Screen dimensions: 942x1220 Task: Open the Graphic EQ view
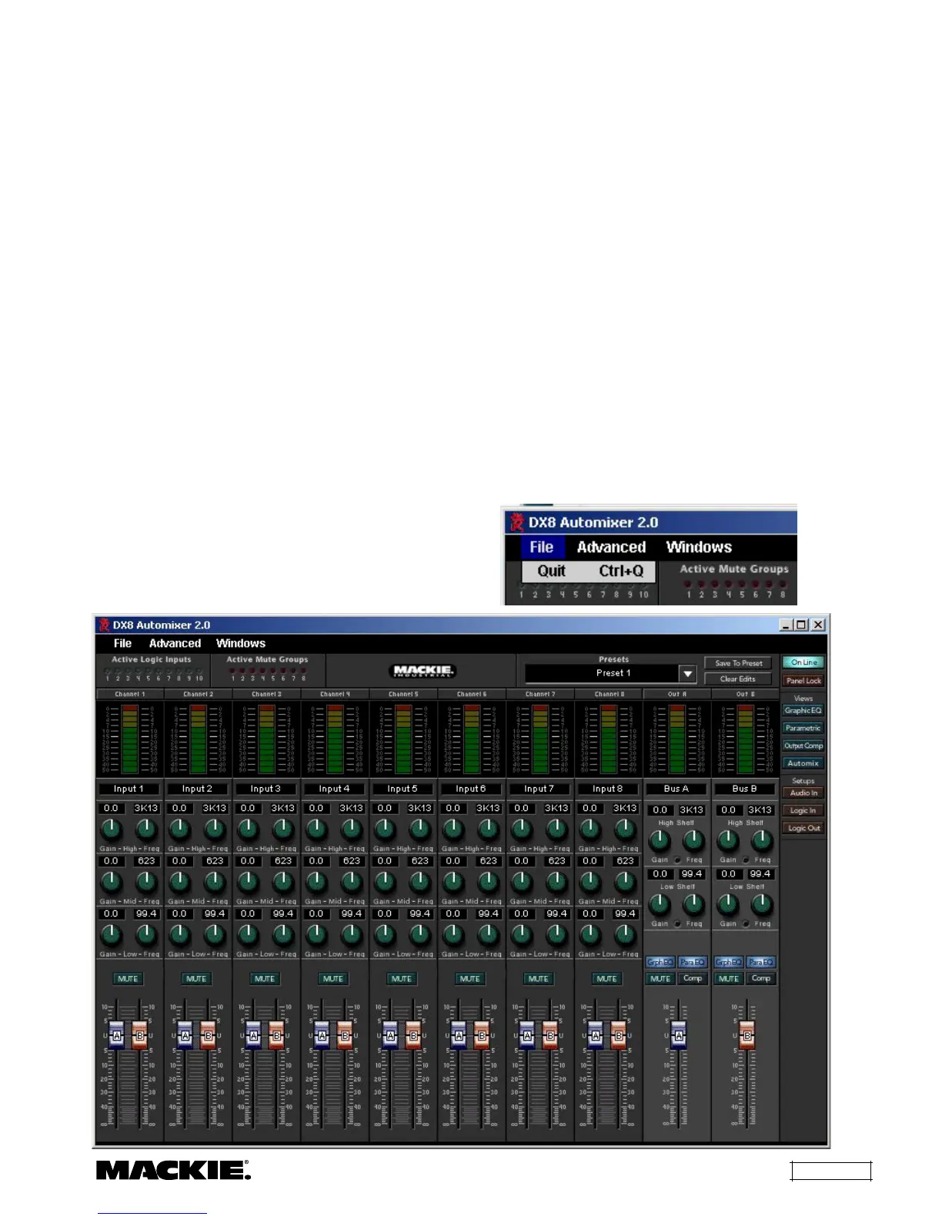(x=803, y=710)
